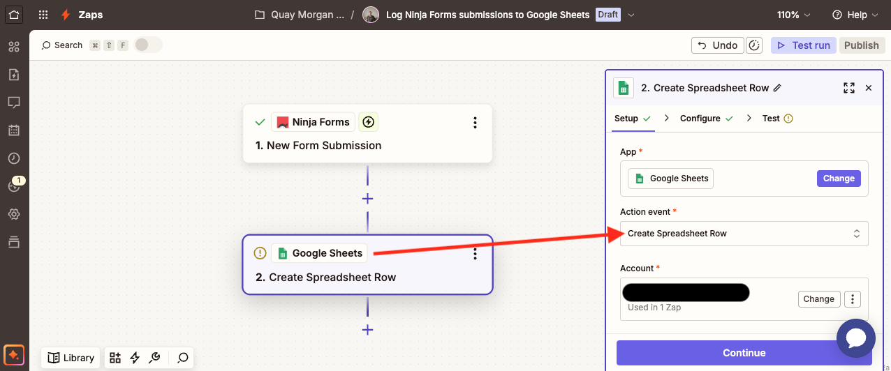The width and height of the screenshot is (891, 371).
Task: Open the chat support bubble
Action: tap(856, 338)
